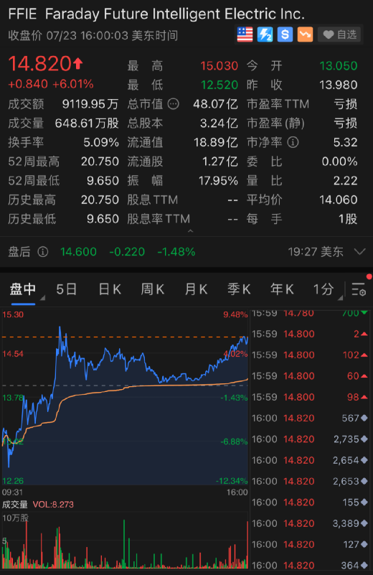
Task: Tap the 总股本 value 3.24亿
Action: (219, 123)
